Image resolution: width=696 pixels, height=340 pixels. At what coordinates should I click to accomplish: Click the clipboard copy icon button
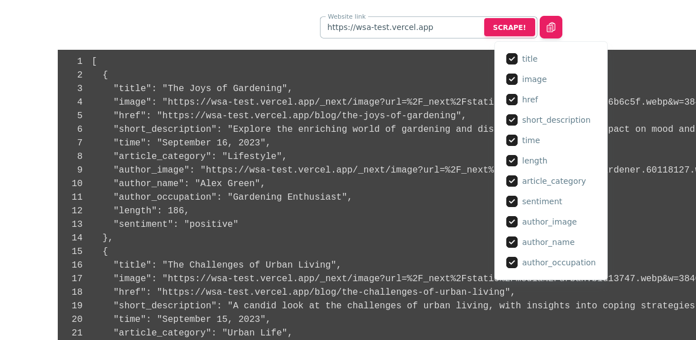(x=550, y=27)
